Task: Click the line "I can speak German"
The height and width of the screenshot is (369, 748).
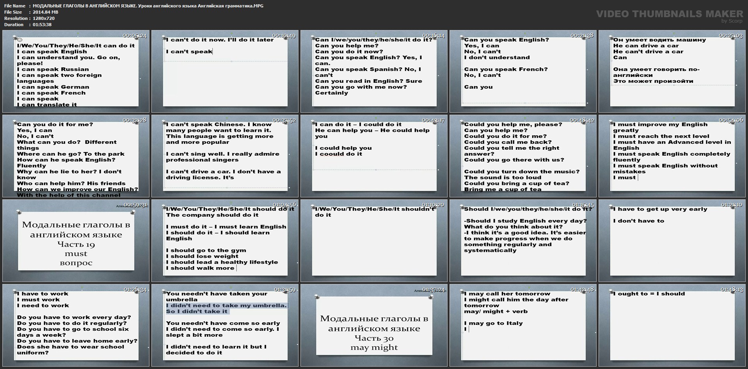Action: 53,87
